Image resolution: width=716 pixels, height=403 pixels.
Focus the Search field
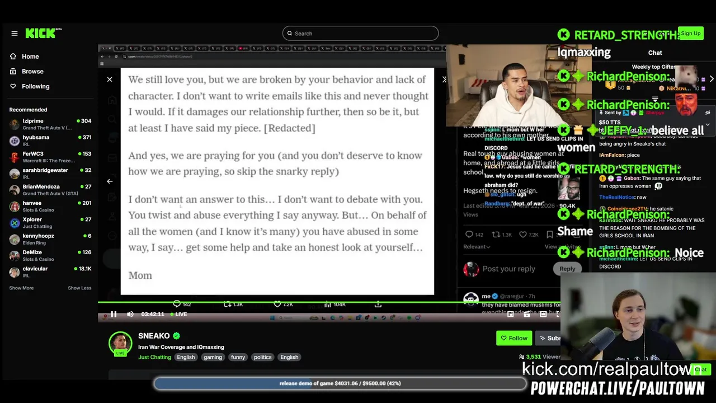pyautogui.click(x=360, y=34)
